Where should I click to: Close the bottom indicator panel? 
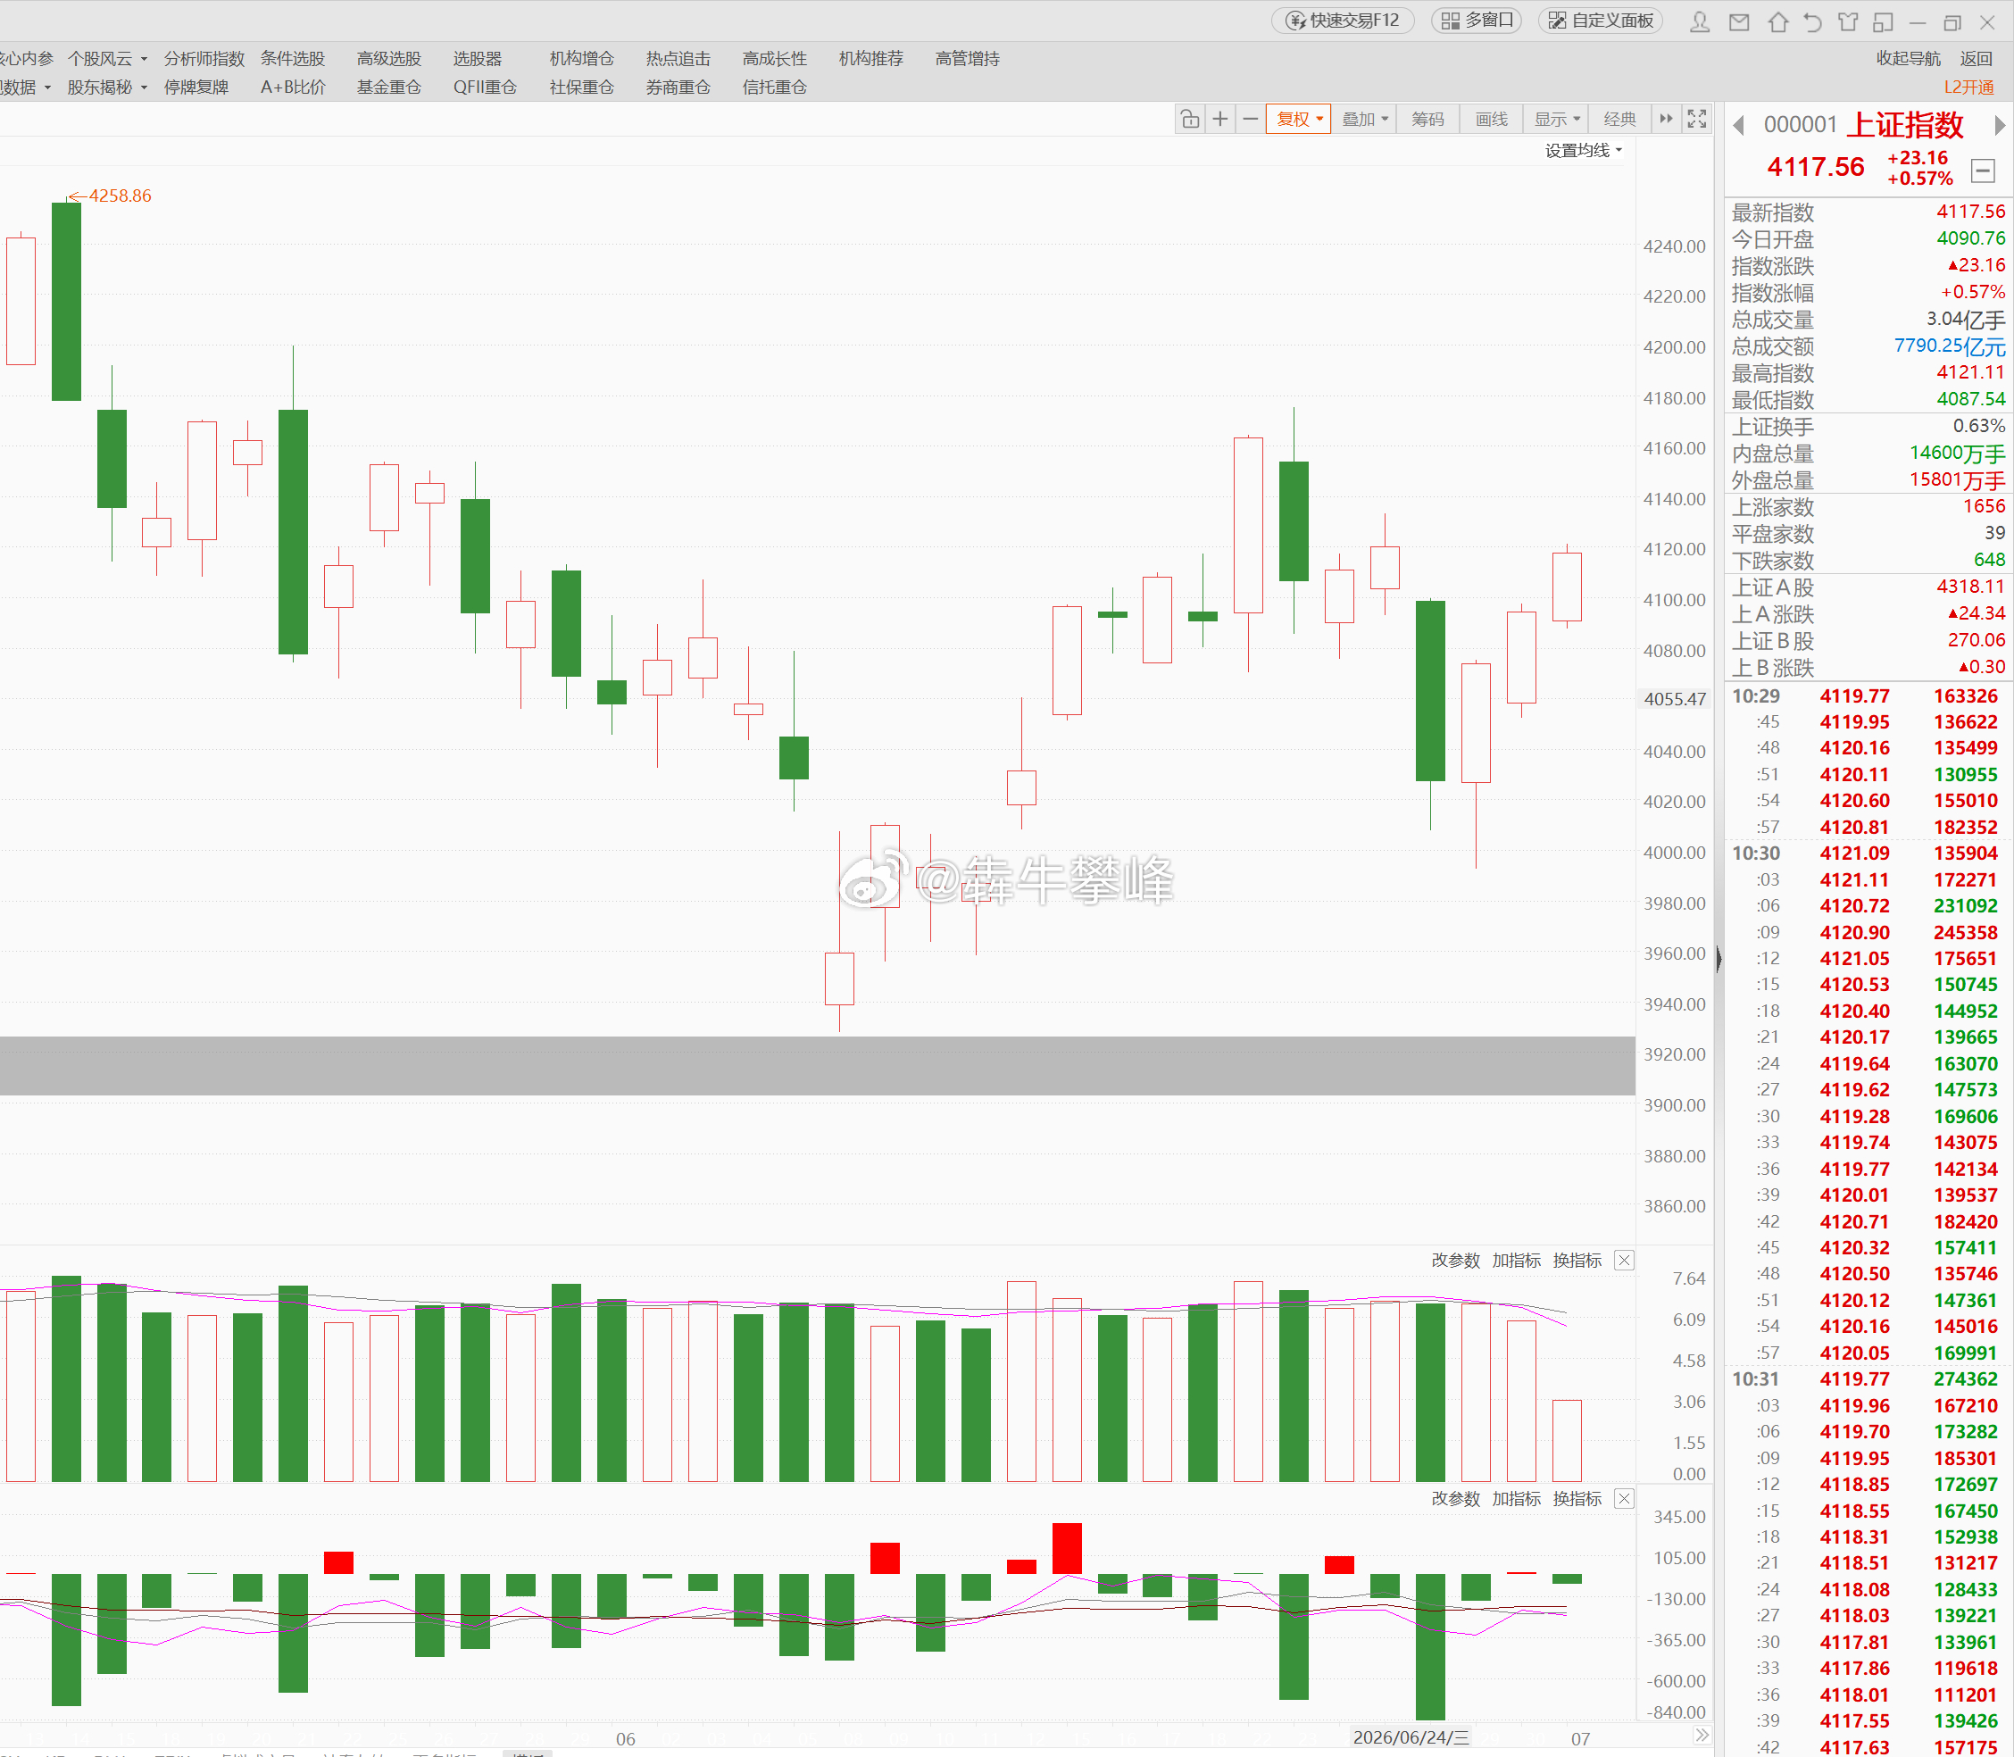(1624, 1498)
